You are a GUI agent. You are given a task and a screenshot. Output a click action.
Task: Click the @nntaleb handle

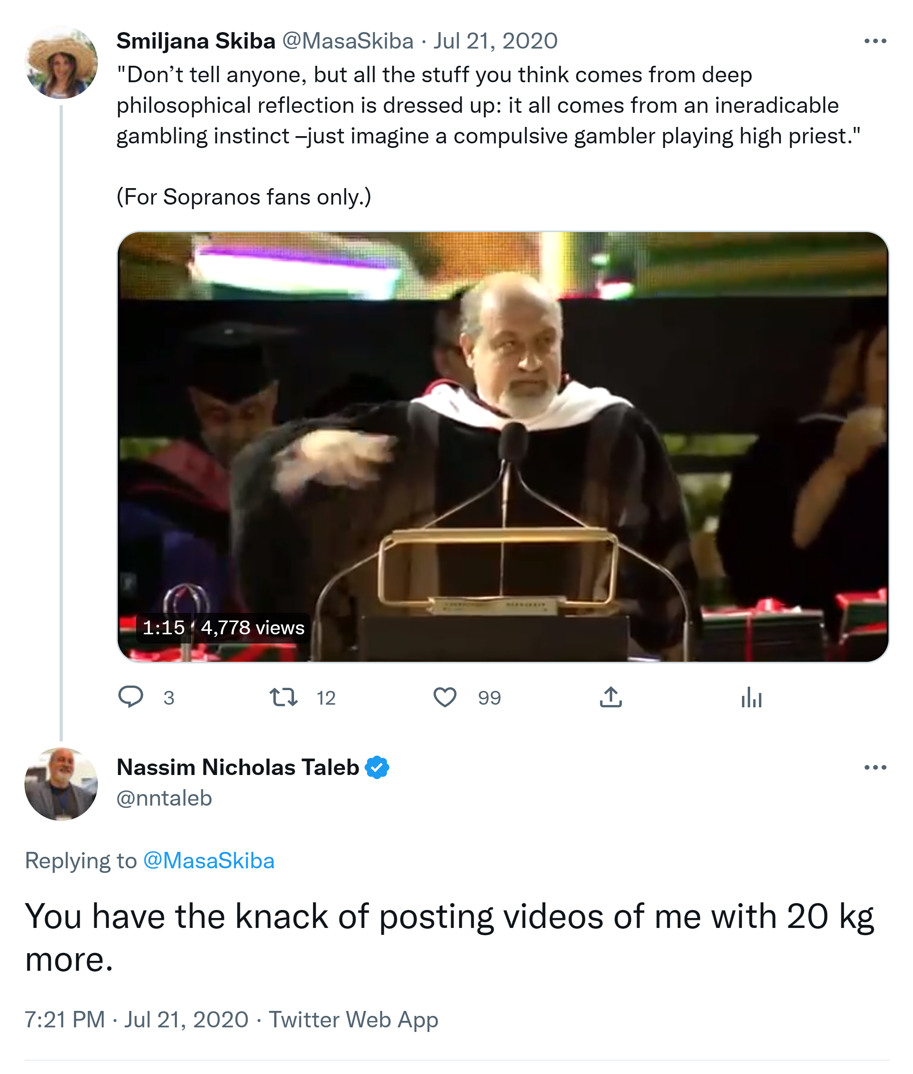tap(164, 798)
